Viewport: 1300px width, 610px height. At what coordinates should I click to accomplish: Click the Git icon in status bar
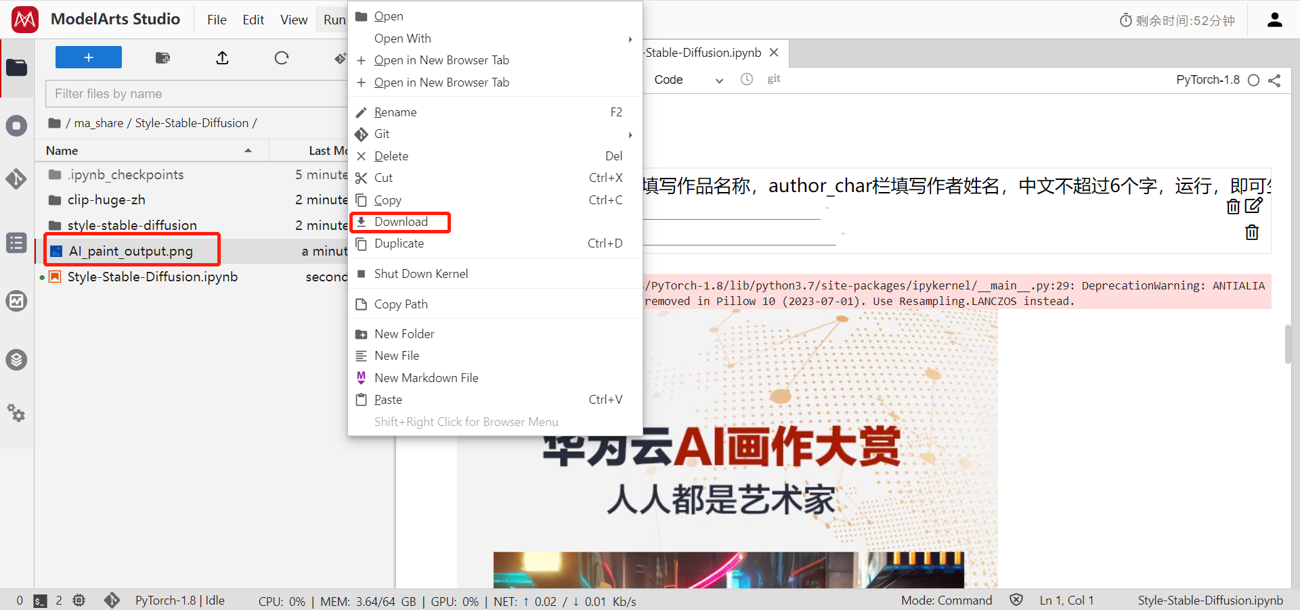coord(112,601)
